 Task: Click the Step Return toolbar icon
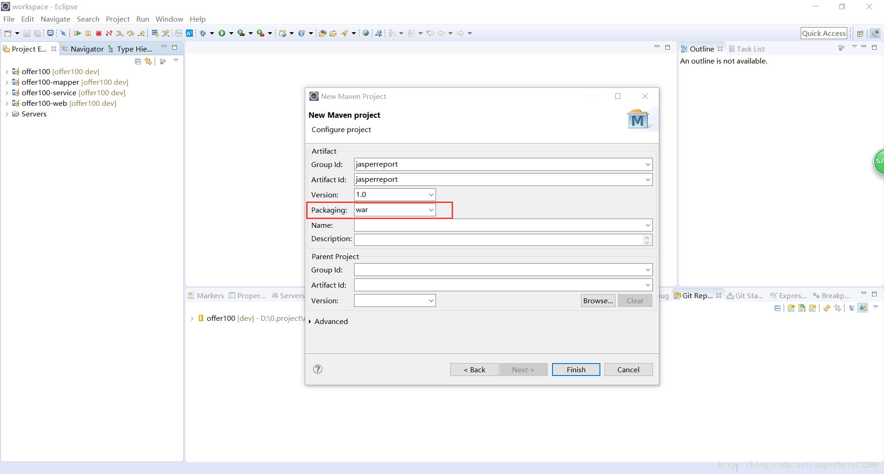click(x=141, y=33)
